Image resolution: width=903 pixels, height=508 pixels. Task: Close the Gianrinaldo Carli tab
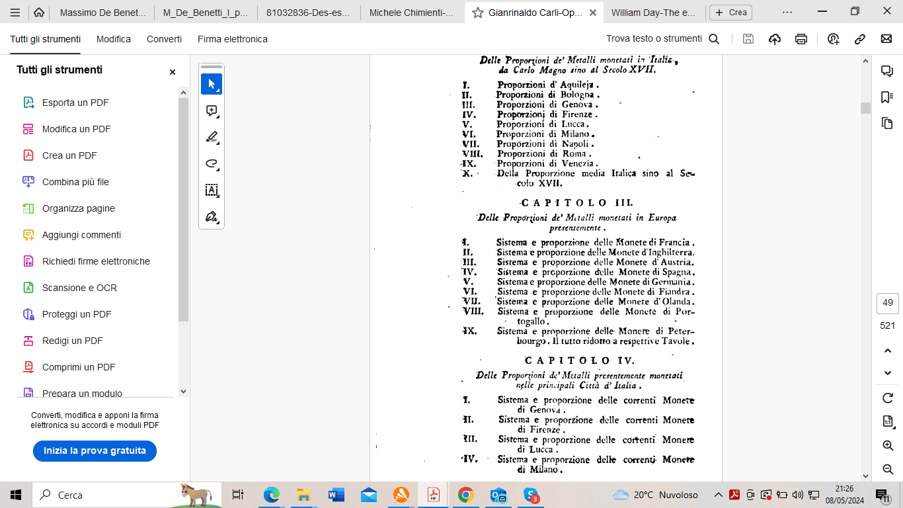point(592,13)
